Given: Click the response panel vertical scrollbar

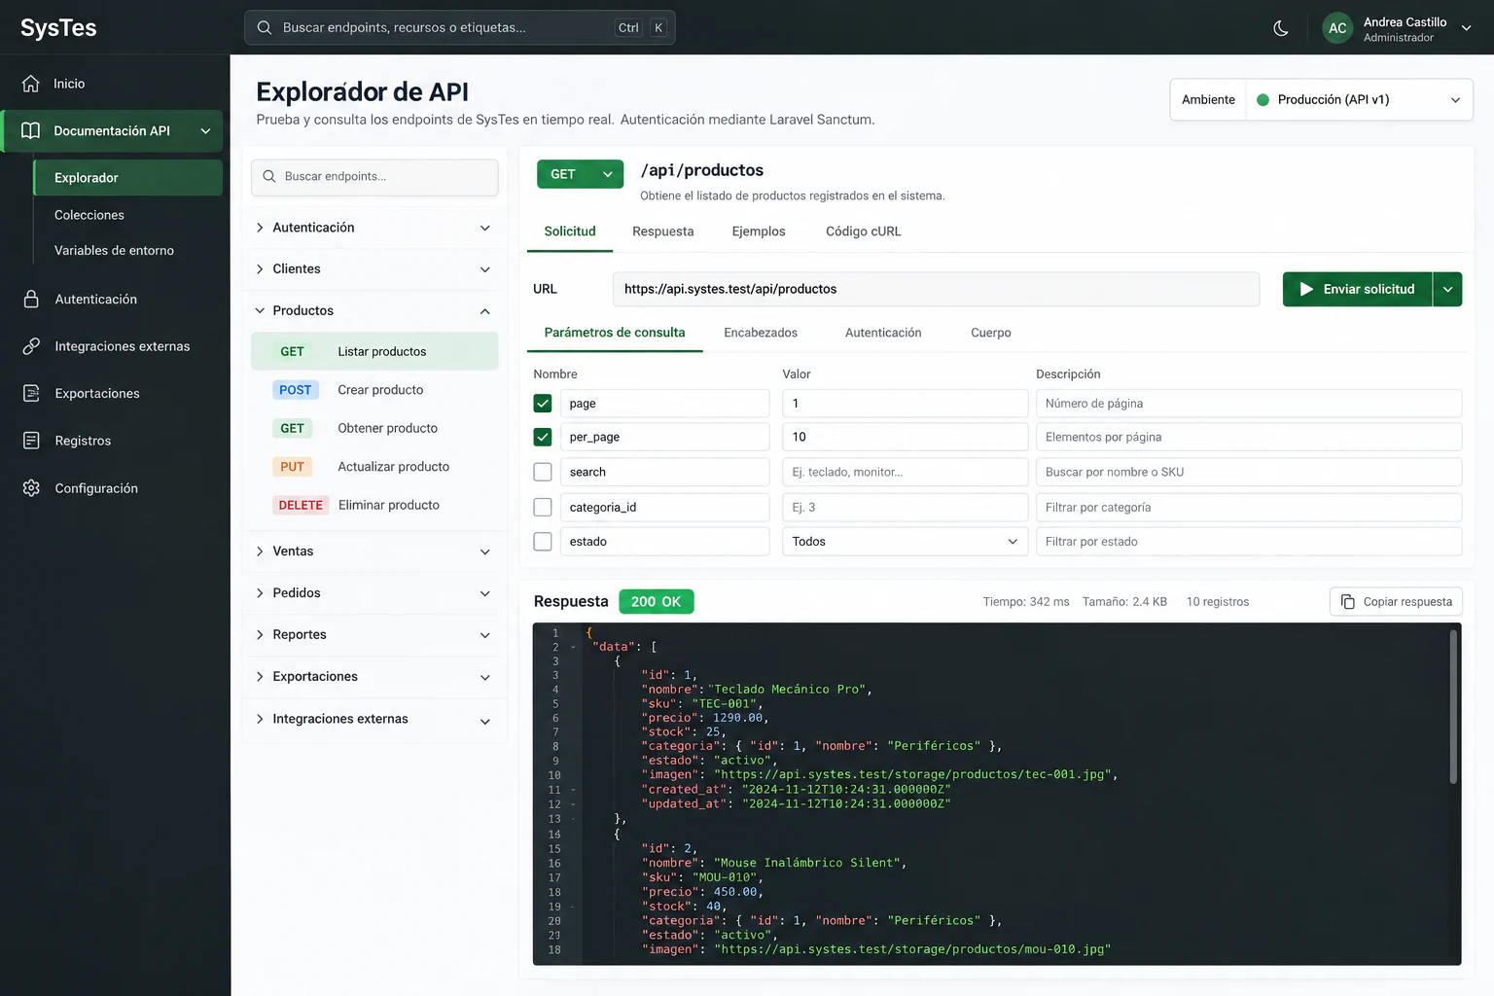Looking at the screenshot, I should click(1453, 706).
